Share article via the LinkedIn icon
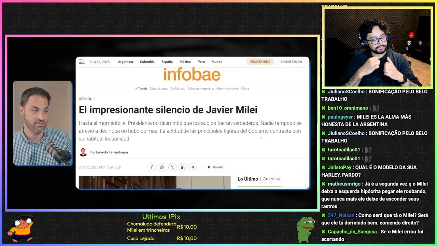This screenshot has width=437, height=246. [183, 167]
